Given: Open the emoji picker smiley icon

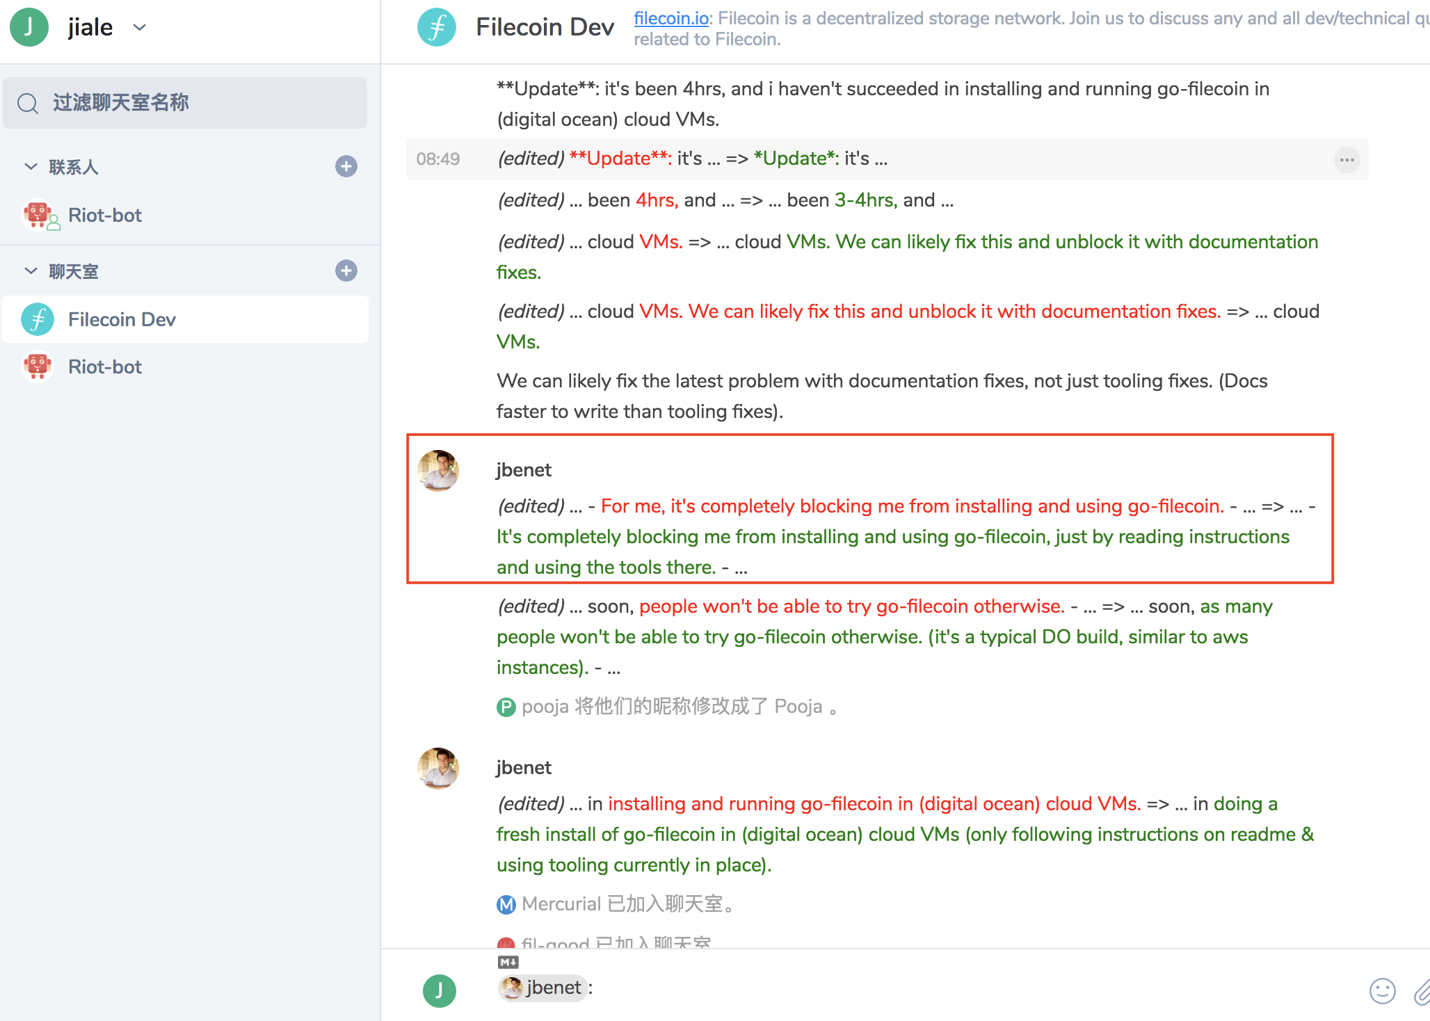Looking at the screenshot, I should click(x=1382, y=991).
